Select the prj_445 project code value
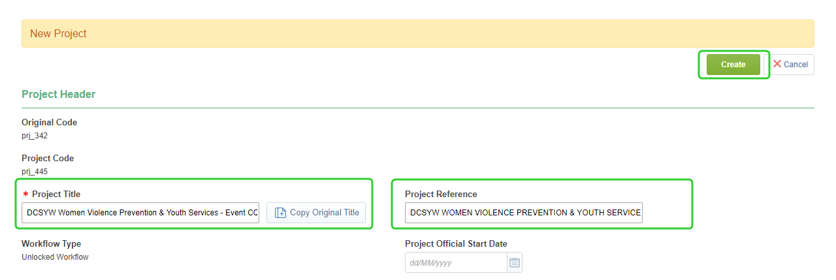The height and width of the screenshot is (280, 836). pyautogui.click(x=35, y=172)
